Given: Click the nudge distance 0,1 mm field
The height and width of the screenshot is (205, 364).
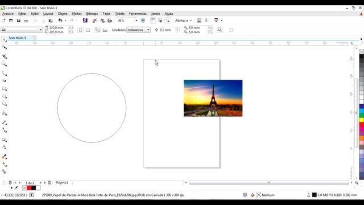Looking at the screenshot, I should click(165, 30).
